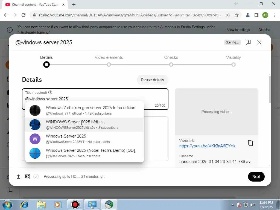Click the upload arrow status icon
This screenshot has height=210, width=280.
pyautogui.click(x=18, y=177)
